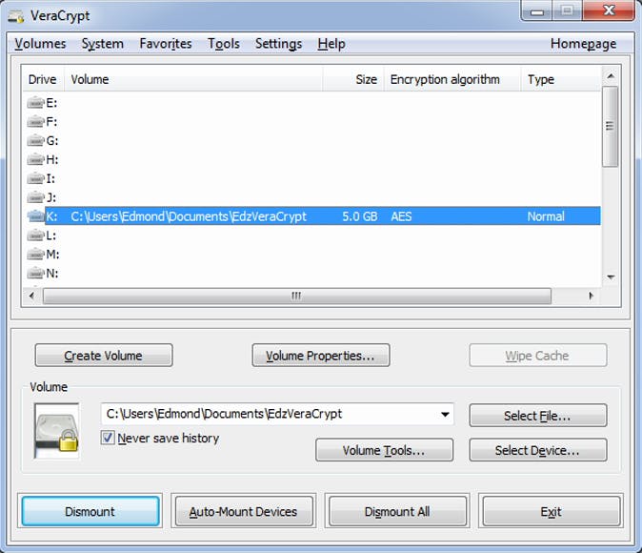This screenshot has height=553, width=642.
Task: Click the drive icon for L:
Action: click(x=35, y=236)
